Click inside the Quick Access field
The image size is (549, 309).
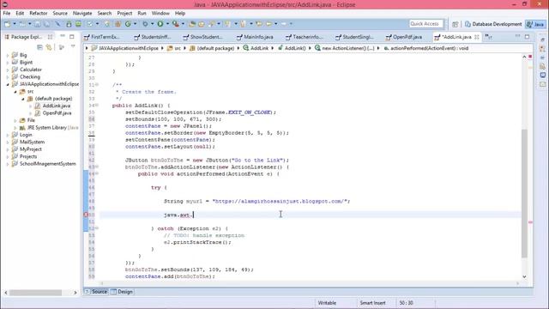[426, 24]
